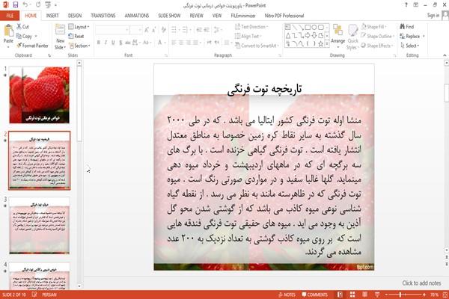Viewport: 449px width, 299px height.
Task: Open the Select dropdown in Editing
Action: point(410,46)
